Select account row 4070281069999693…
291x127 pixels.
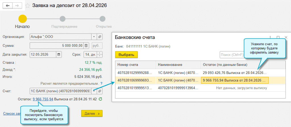tap(200, 80)
